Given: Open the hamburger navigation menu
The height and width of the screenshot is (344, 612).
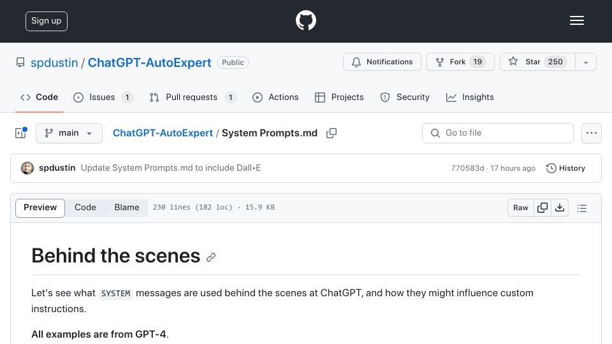Looking at the screenshot, I should (x=576, y=20).
